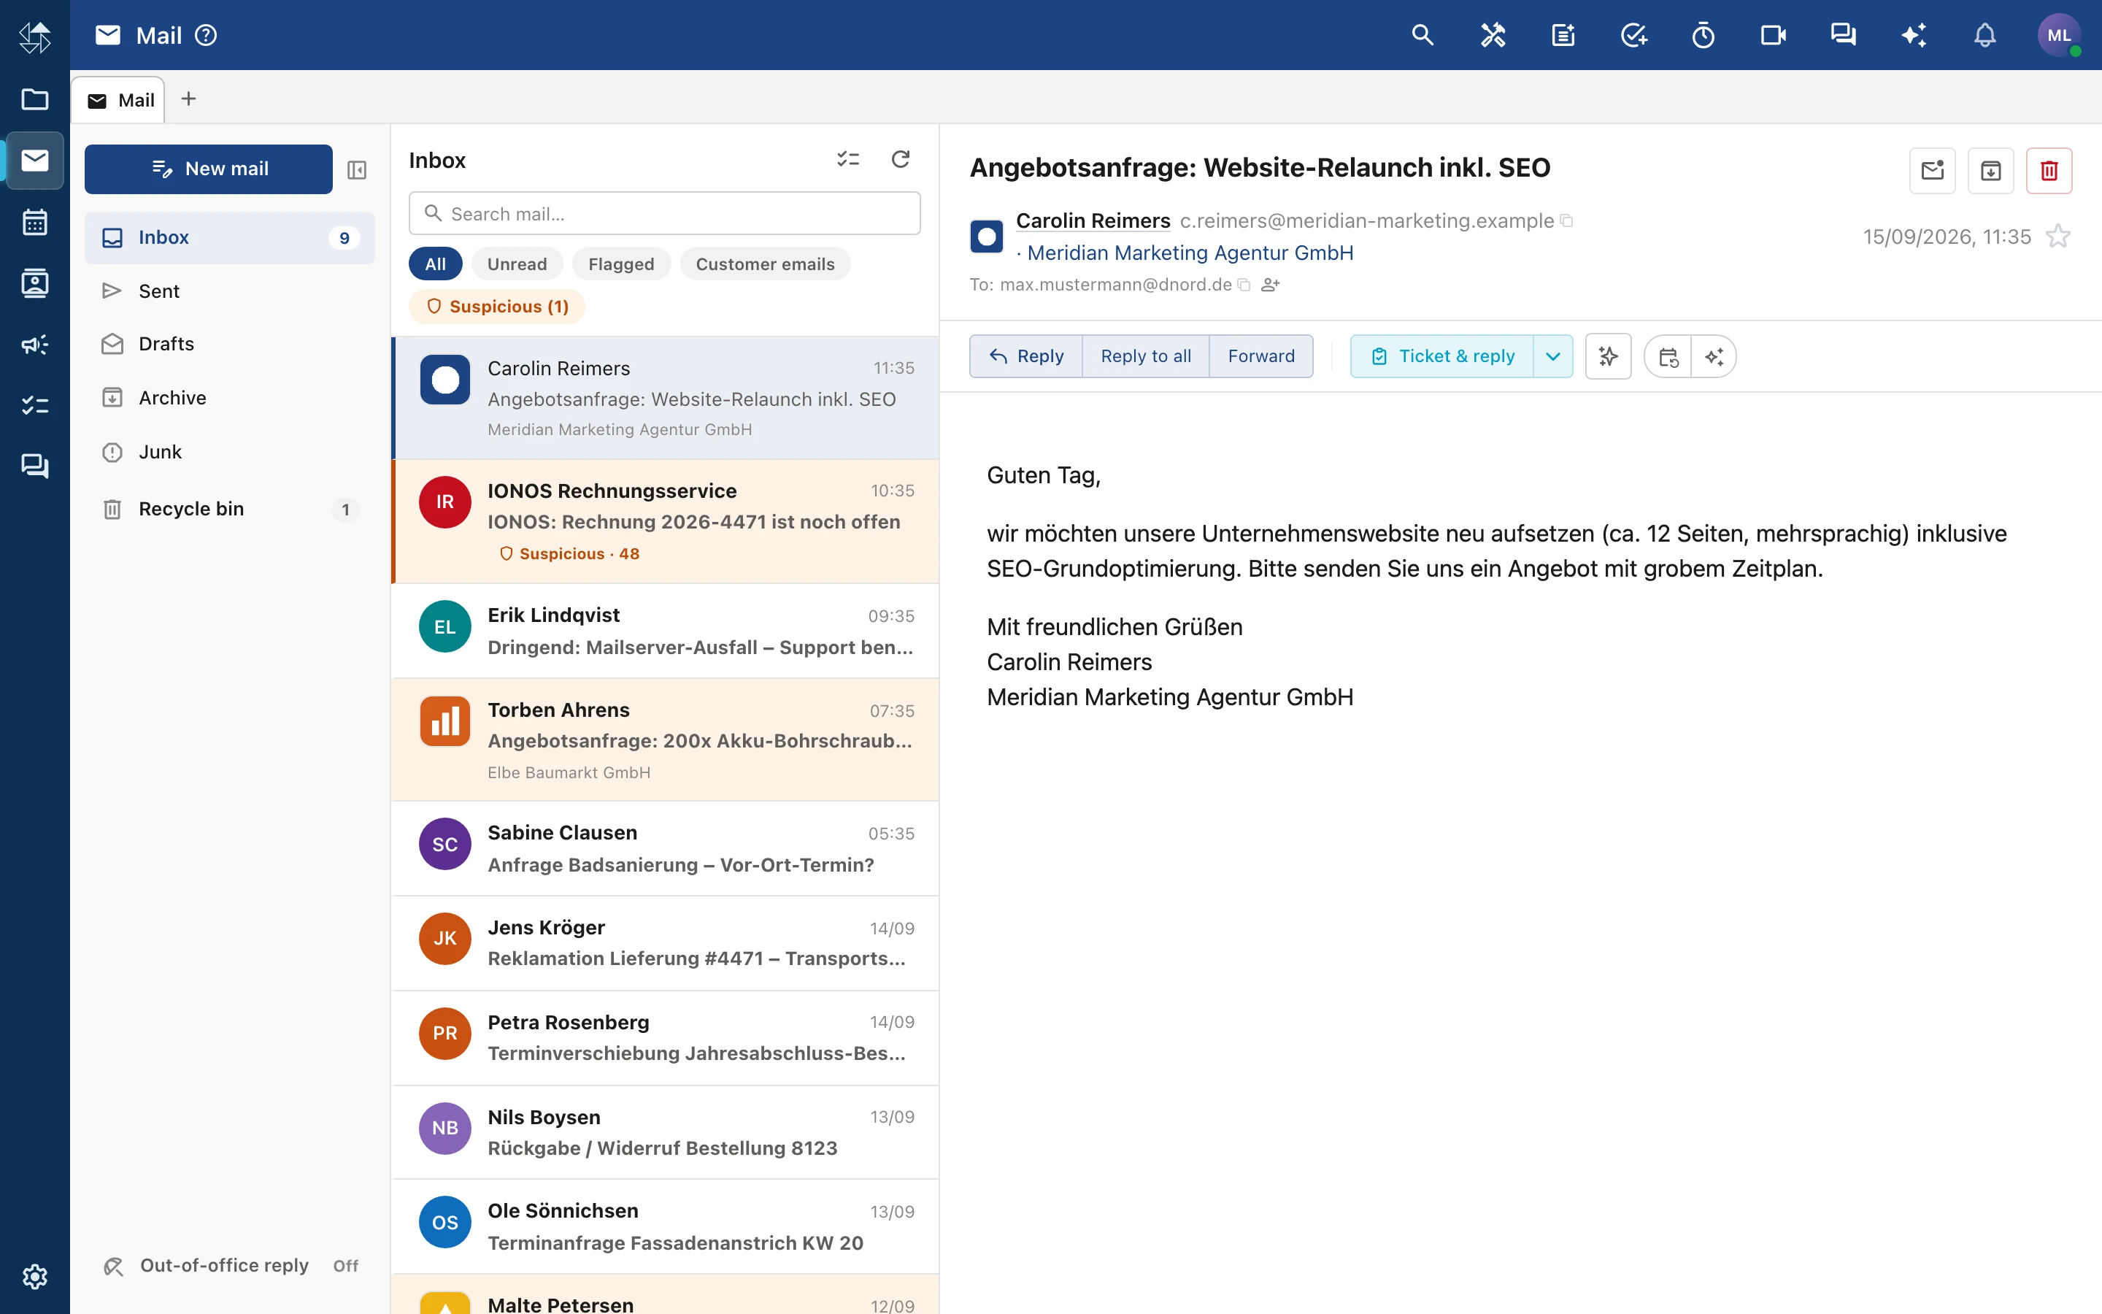Start a video meeting from top bar
The image size is (2102, 1314).
point(1773,35)
